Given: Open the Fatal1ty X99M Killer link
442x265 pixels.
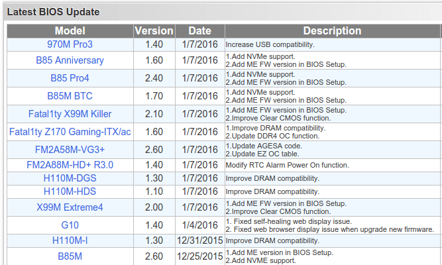Looking at the screenshot, I should pos(70,114).
